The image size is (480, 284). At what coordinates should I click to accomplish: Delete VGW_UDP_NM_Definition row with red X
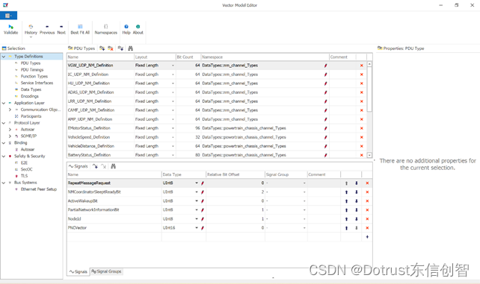[x=362, y=66]
